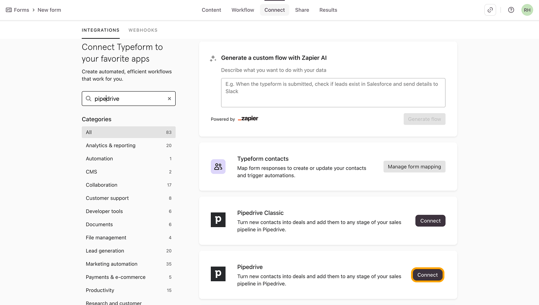Click the Typeform contacts title
Image resolution: width=539 pixels, height=305 pixels.
coord(263,159)
